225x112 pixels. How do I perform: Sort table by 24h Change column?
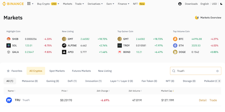[103, 91]
